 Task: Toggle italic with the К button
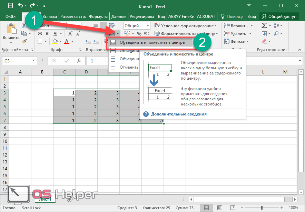coord(47,33)
